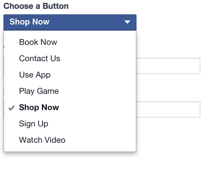This screenshot has height=176, width=216.
Task: Choose Book Now from the button list
Action: coord(70,42)
